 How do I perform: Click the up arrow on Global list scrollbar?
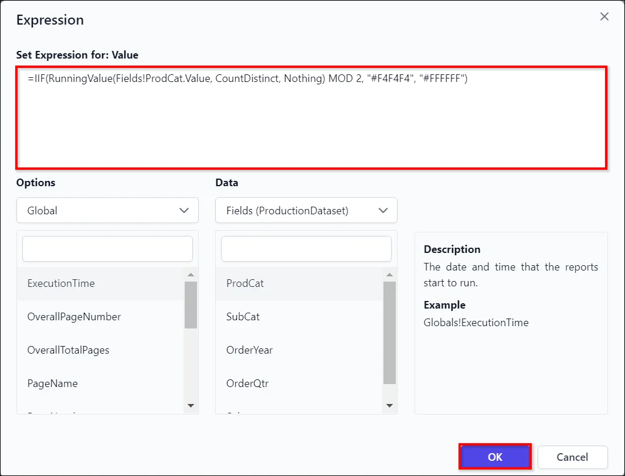(x=191, y=274)
